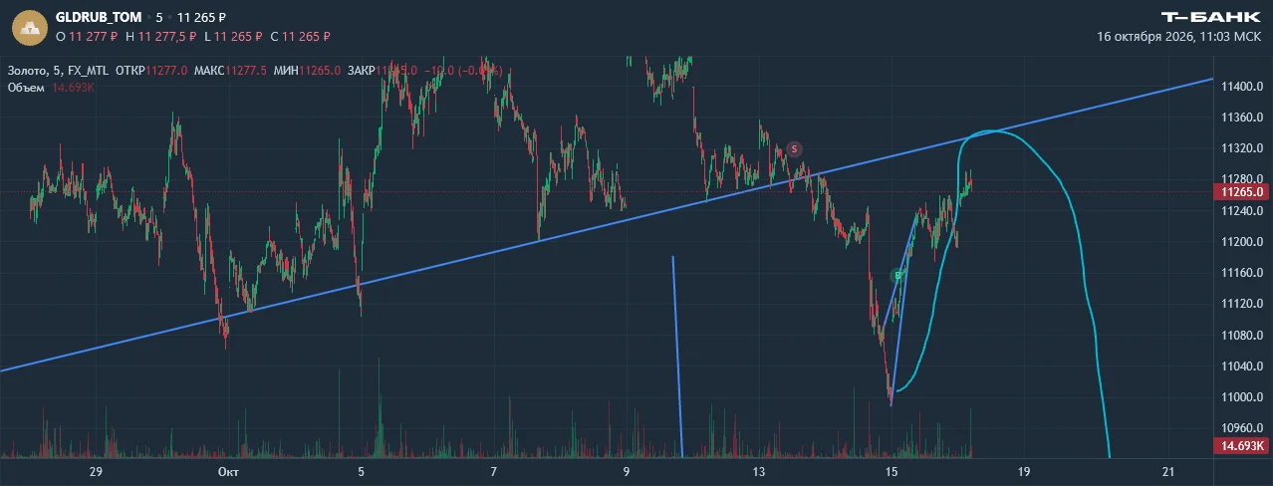
Task: Click the 9 date label on time axis
Action: click(626, 472)
